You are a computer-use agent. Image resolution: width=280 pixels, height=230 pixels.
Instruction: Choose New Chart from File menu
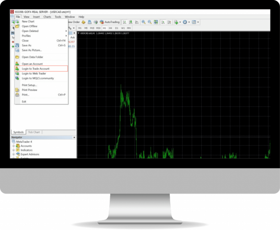pyautogui.click(x=41, y=22)
